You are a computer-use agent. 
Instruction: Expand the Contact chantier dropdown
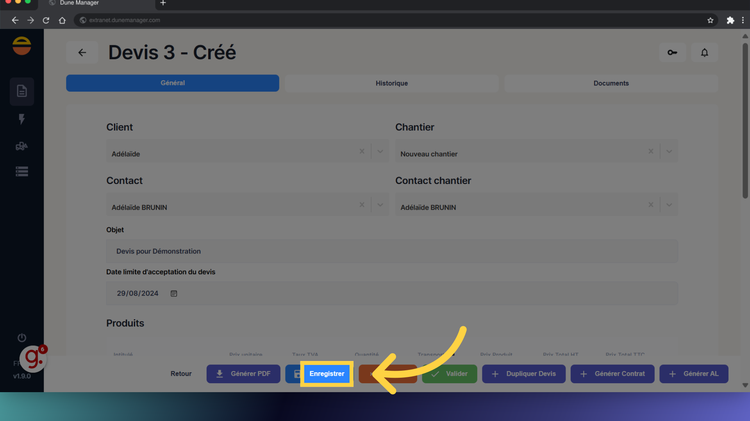(x=669, y=205)
